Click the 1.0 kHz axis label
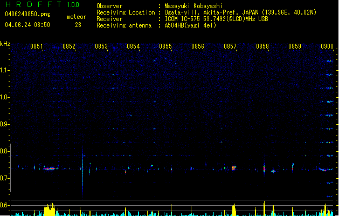The height and width of the screenshot is (216, 339). coord(4,97)
